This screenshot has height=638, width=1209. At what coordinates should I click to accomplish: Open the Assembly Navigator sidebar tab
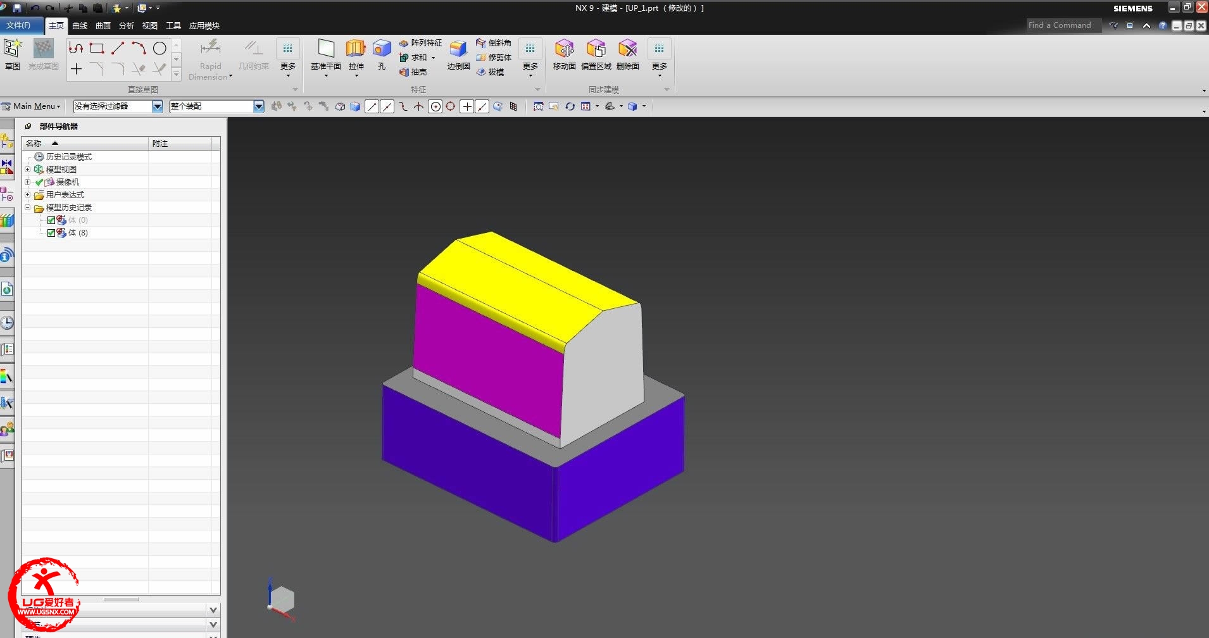7,141
